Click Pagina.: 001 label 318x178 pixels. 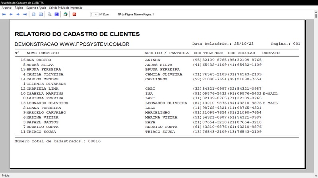[285, 44]
